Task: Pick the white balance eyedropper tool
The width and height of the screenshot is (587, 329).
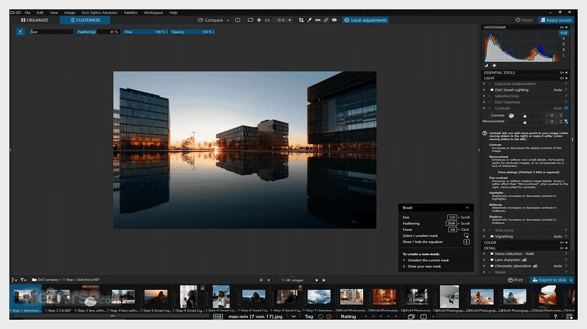Action: (x=310, y=20)
